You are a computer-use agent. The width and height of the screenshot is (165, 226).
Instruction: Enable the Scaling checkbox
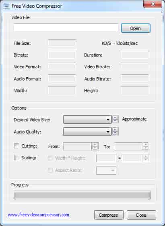pos(16,158)
